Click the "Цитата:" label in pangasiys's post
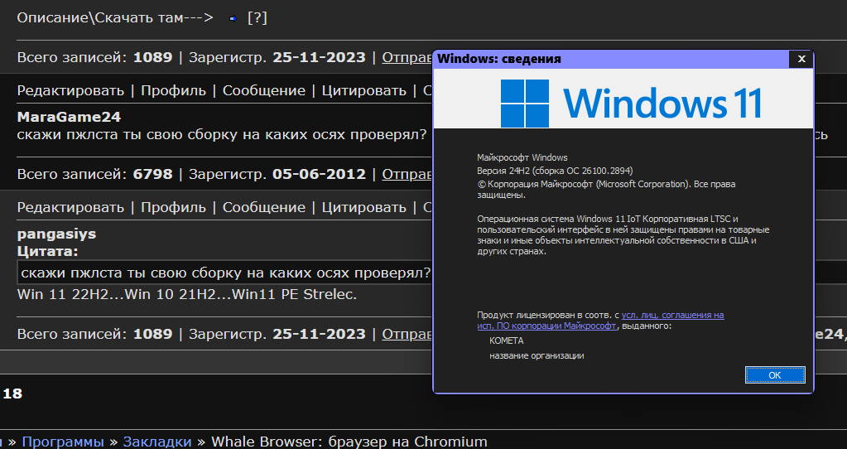Screen dimensions: 847x449 tap(47, 251)
